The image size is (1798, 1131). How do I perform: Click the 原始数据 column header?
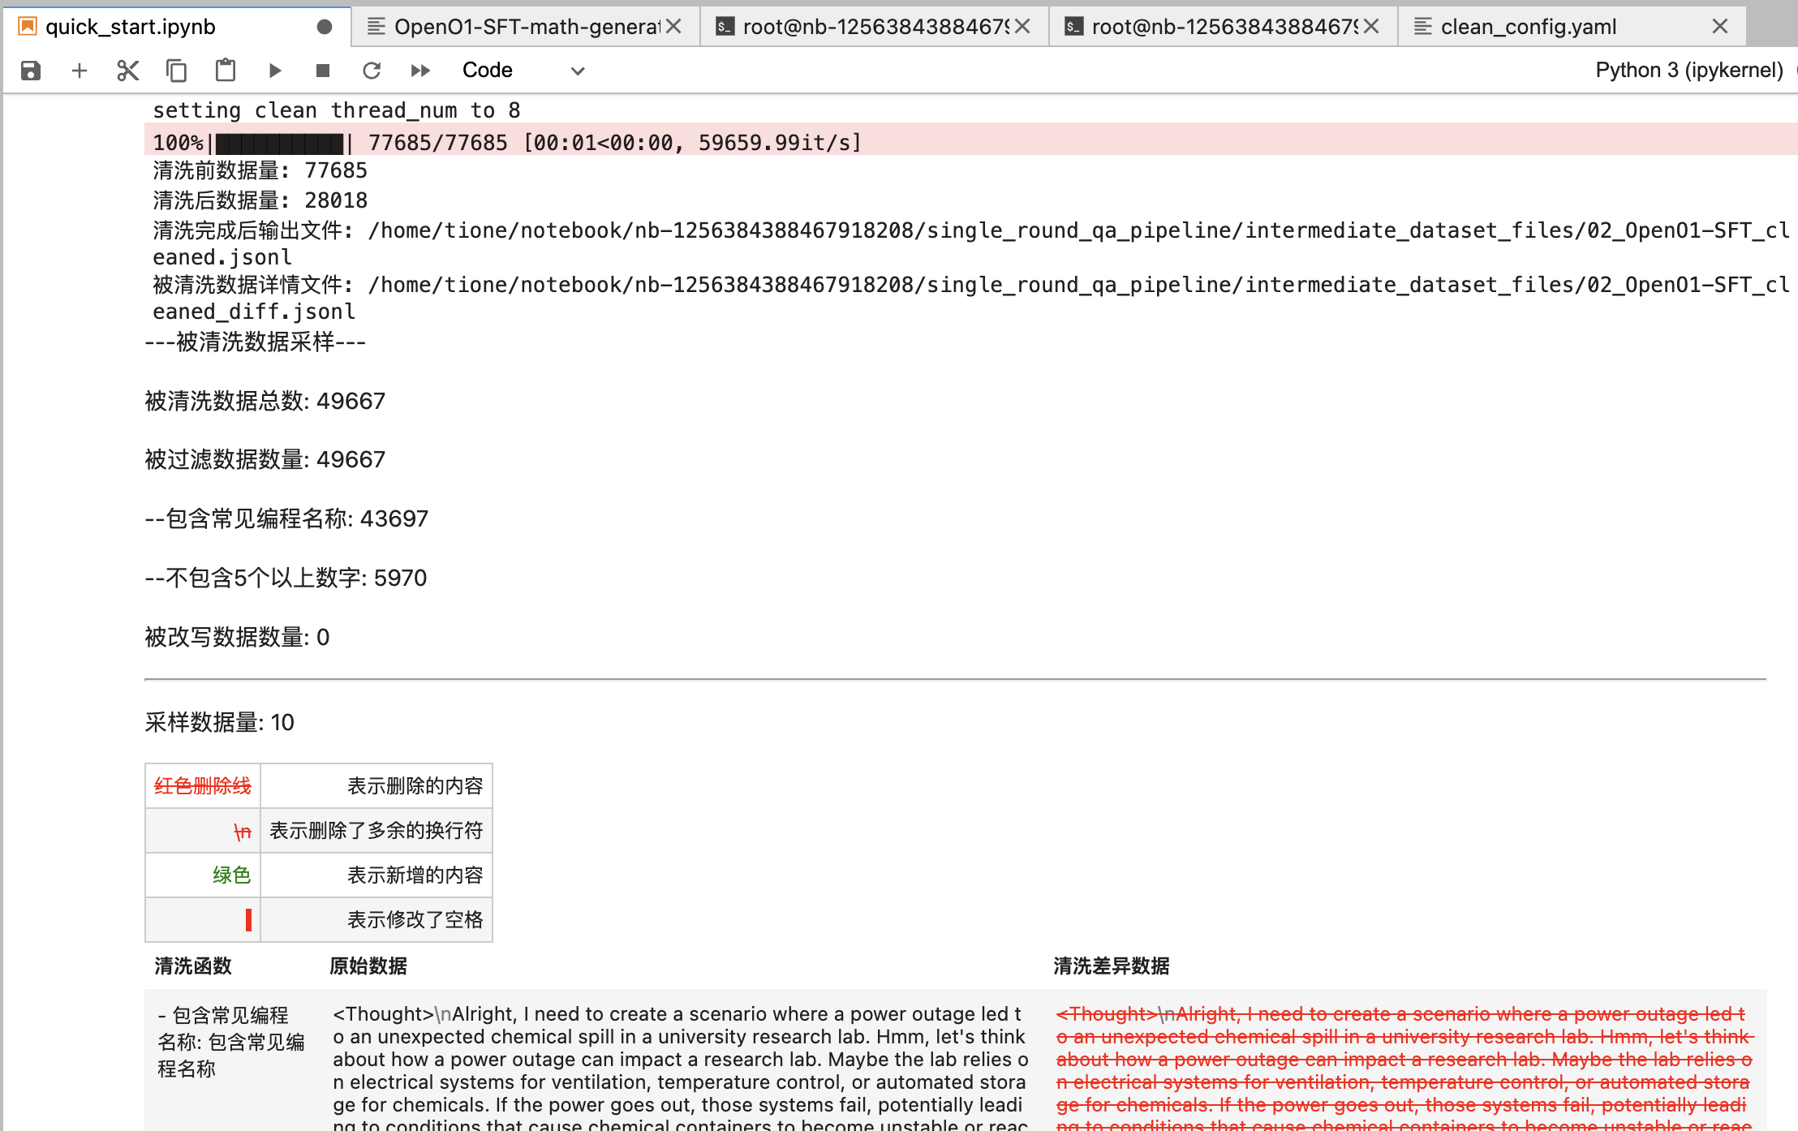click(x=368, y=965)
